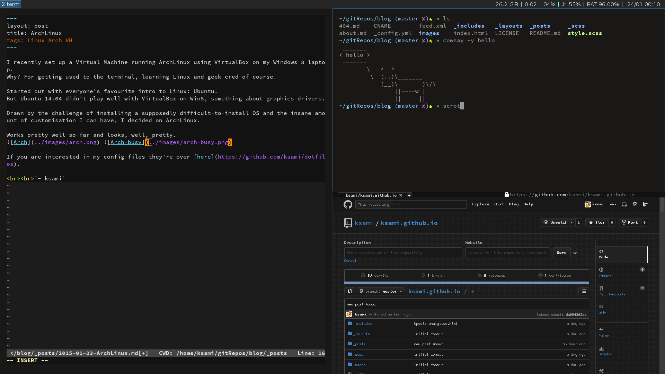Click the GitHub sign out icon

645,204
